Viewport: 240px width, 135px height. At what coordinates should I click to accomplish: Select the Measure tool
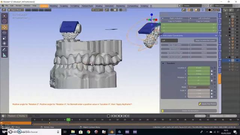(4, 55)
